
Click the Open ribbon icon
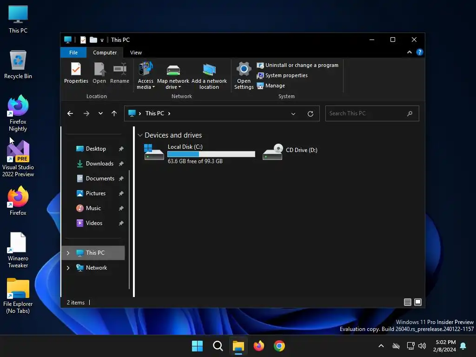(x=99, y=73)
